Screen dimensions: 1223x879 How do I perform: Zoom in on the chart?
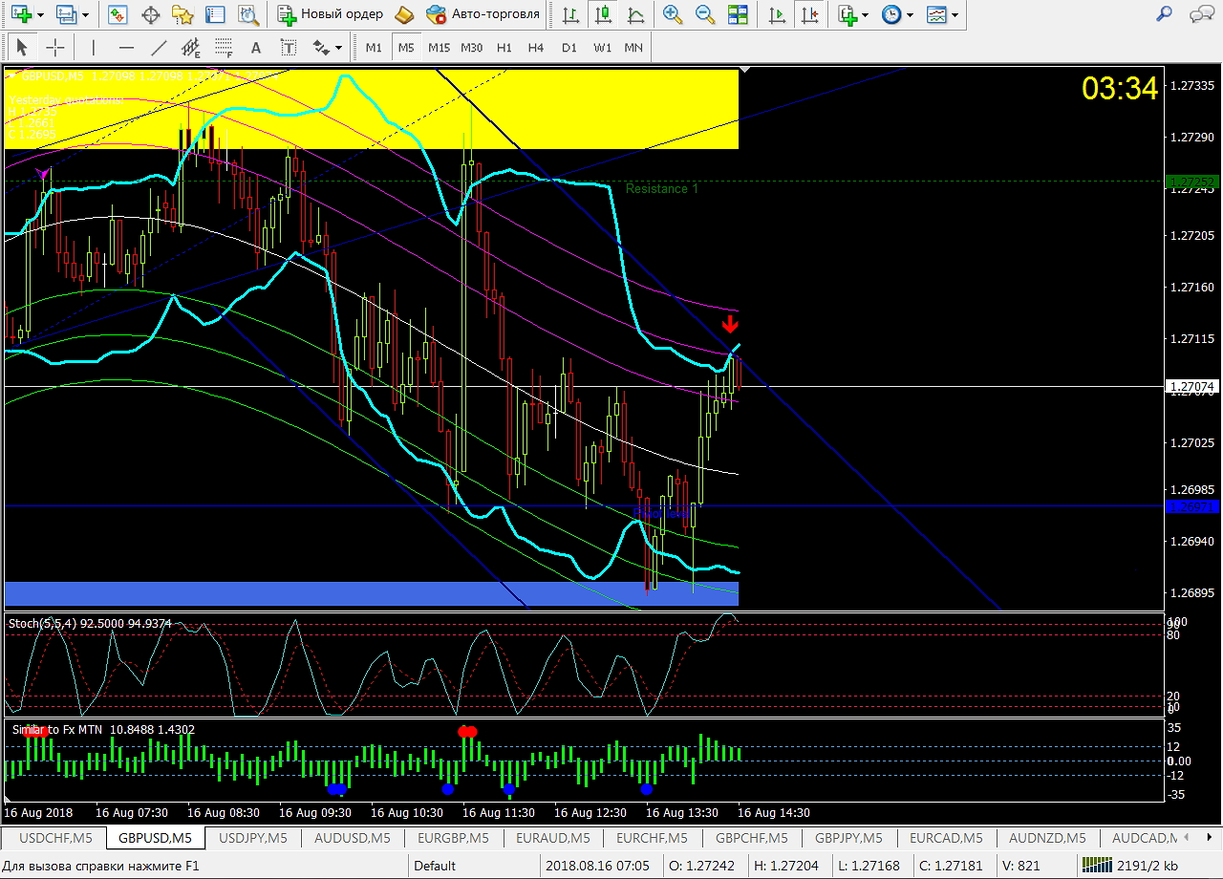pyautogui.click(x=673, y=14)
